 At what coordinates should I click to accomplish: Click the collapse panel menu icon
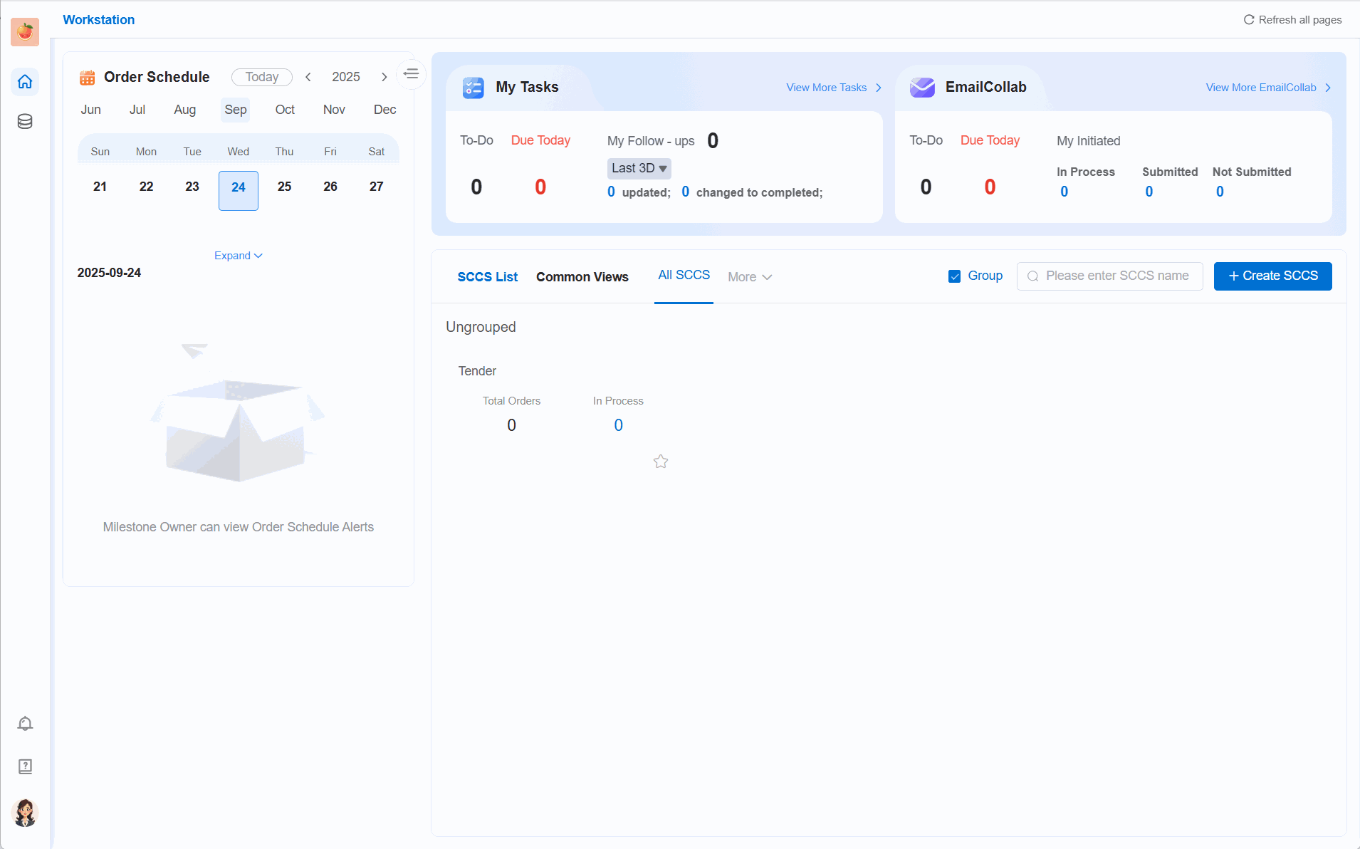411,74
